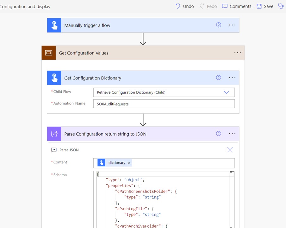286x228 pixels.
Task: Open Flow checker stethoscope icon
Action: click(x=281, y=6)
